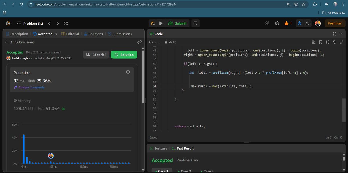Click the Ln 51, Col 33 status
This screenshot has width=348, height=173.
[x=334, y=137]
